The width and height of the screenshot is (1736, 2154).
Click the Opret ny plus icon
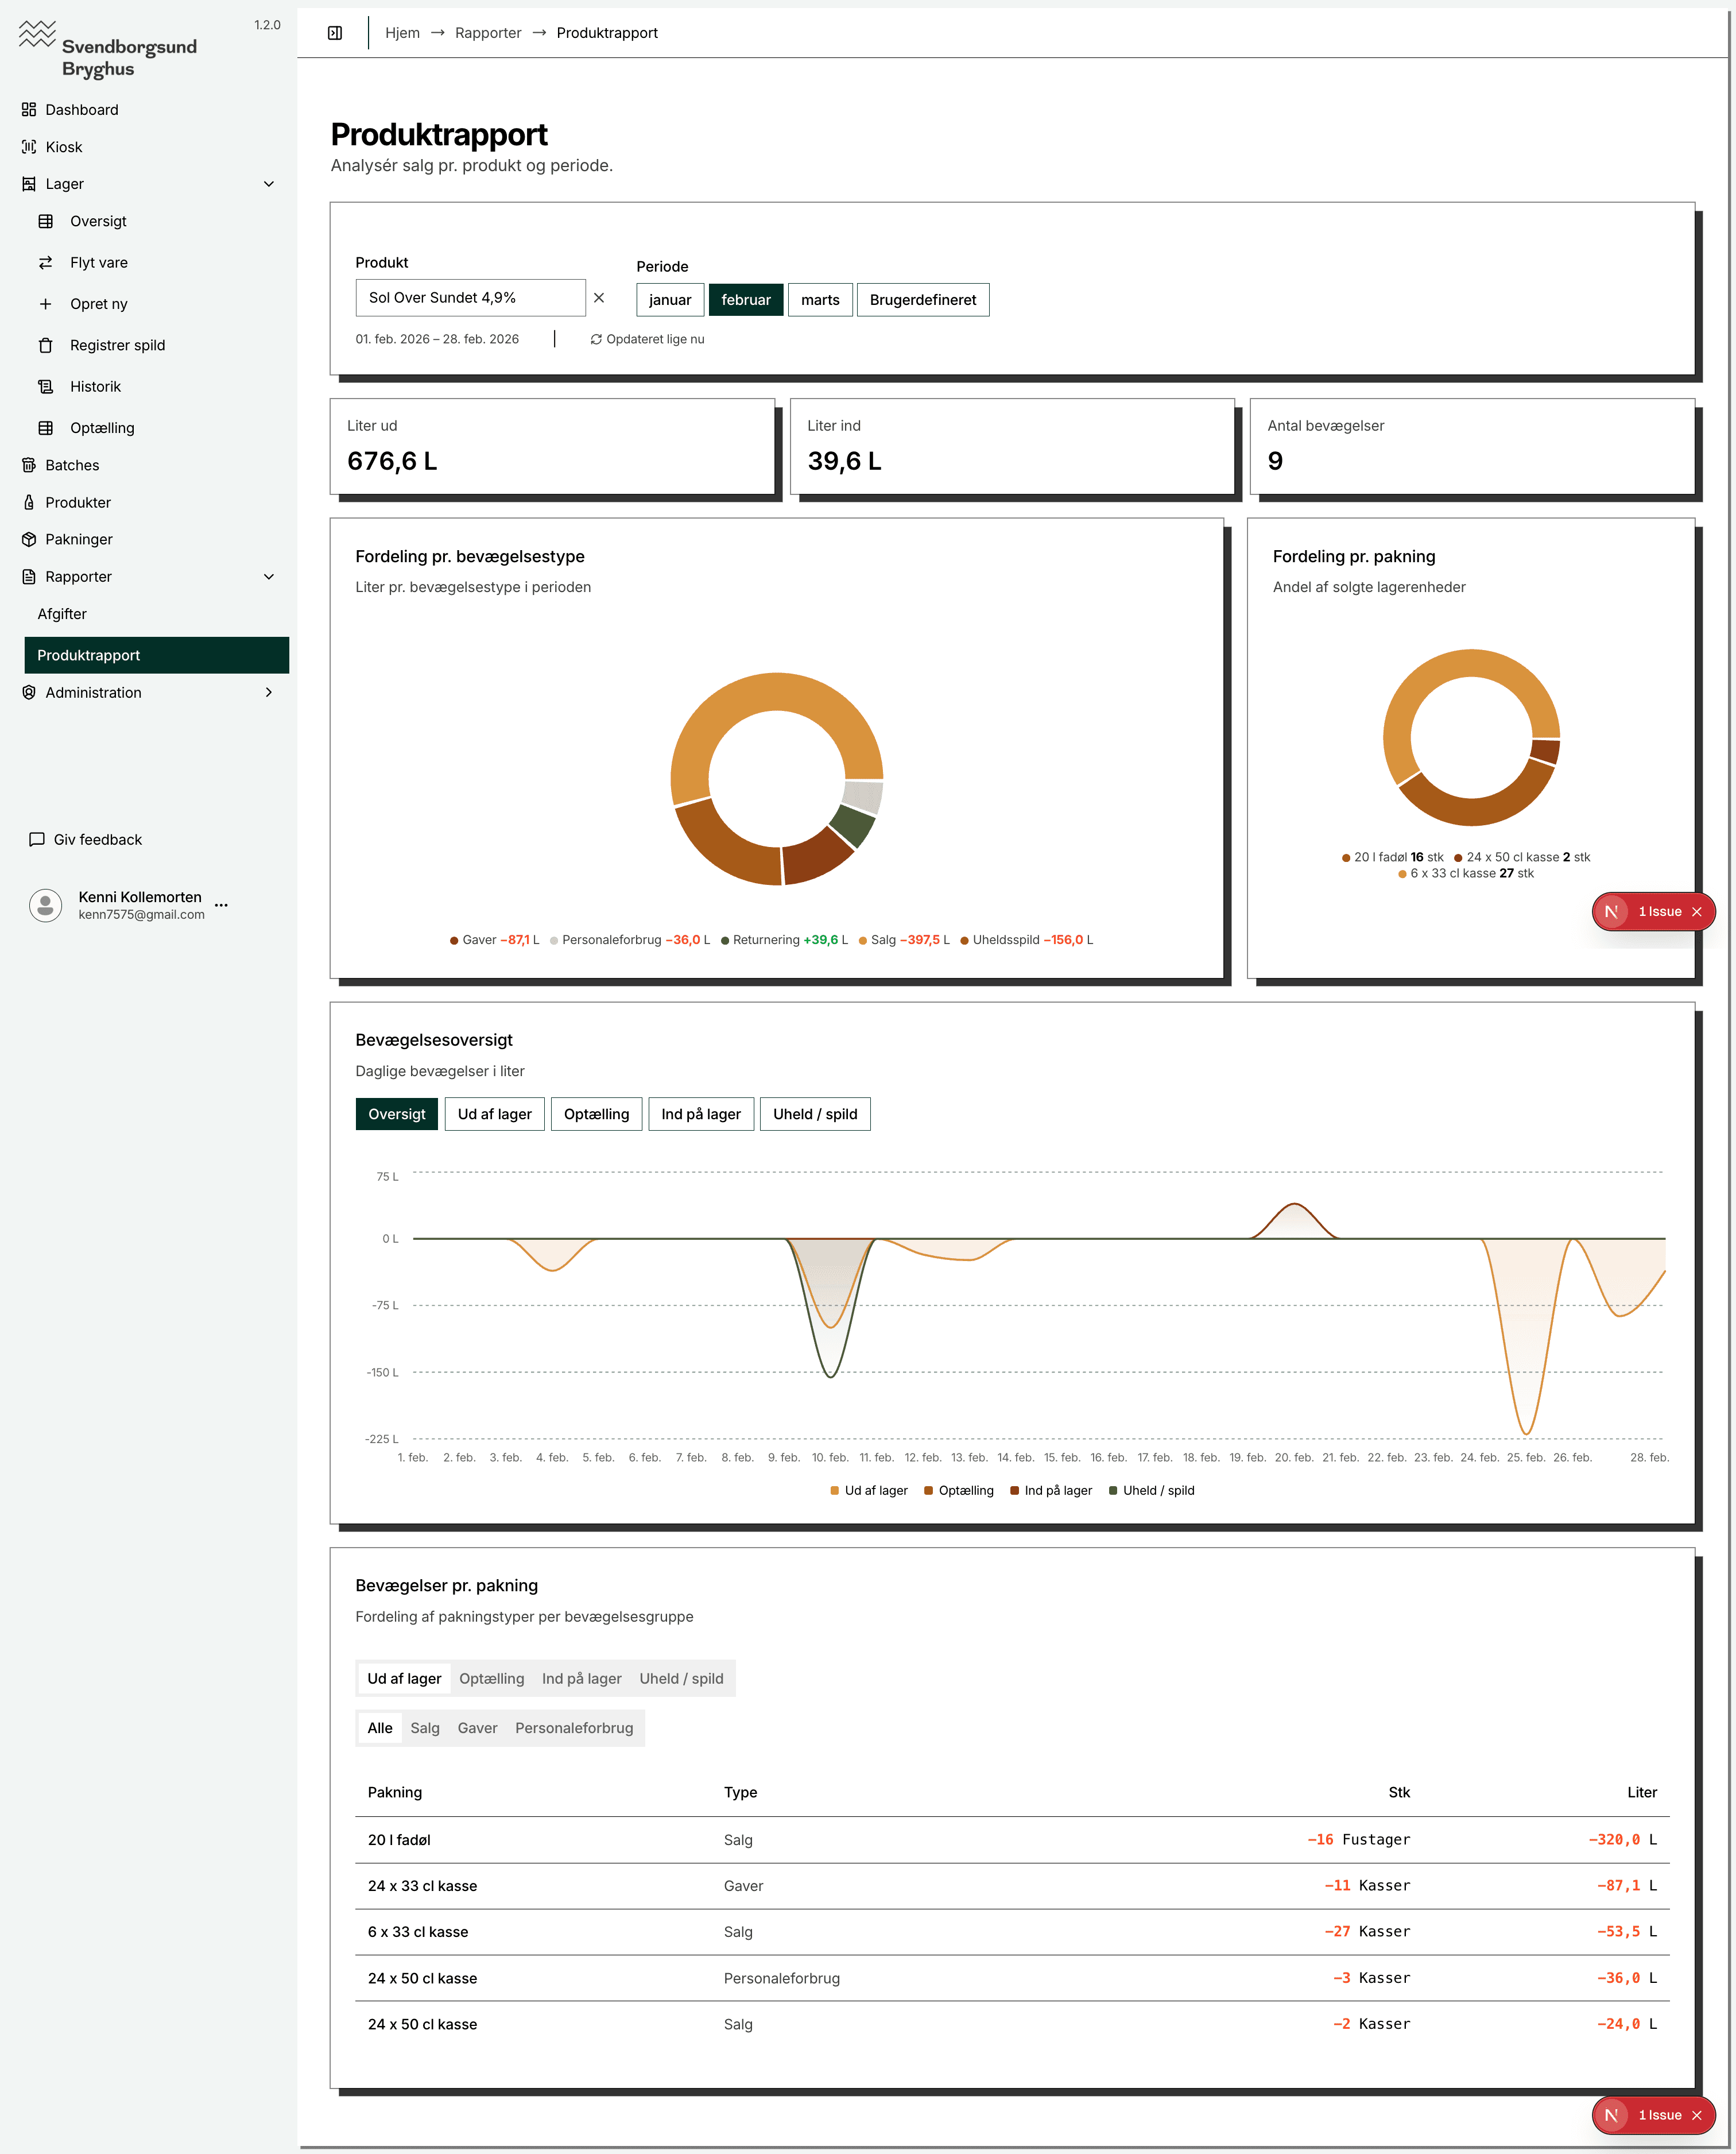pos(46,304)
